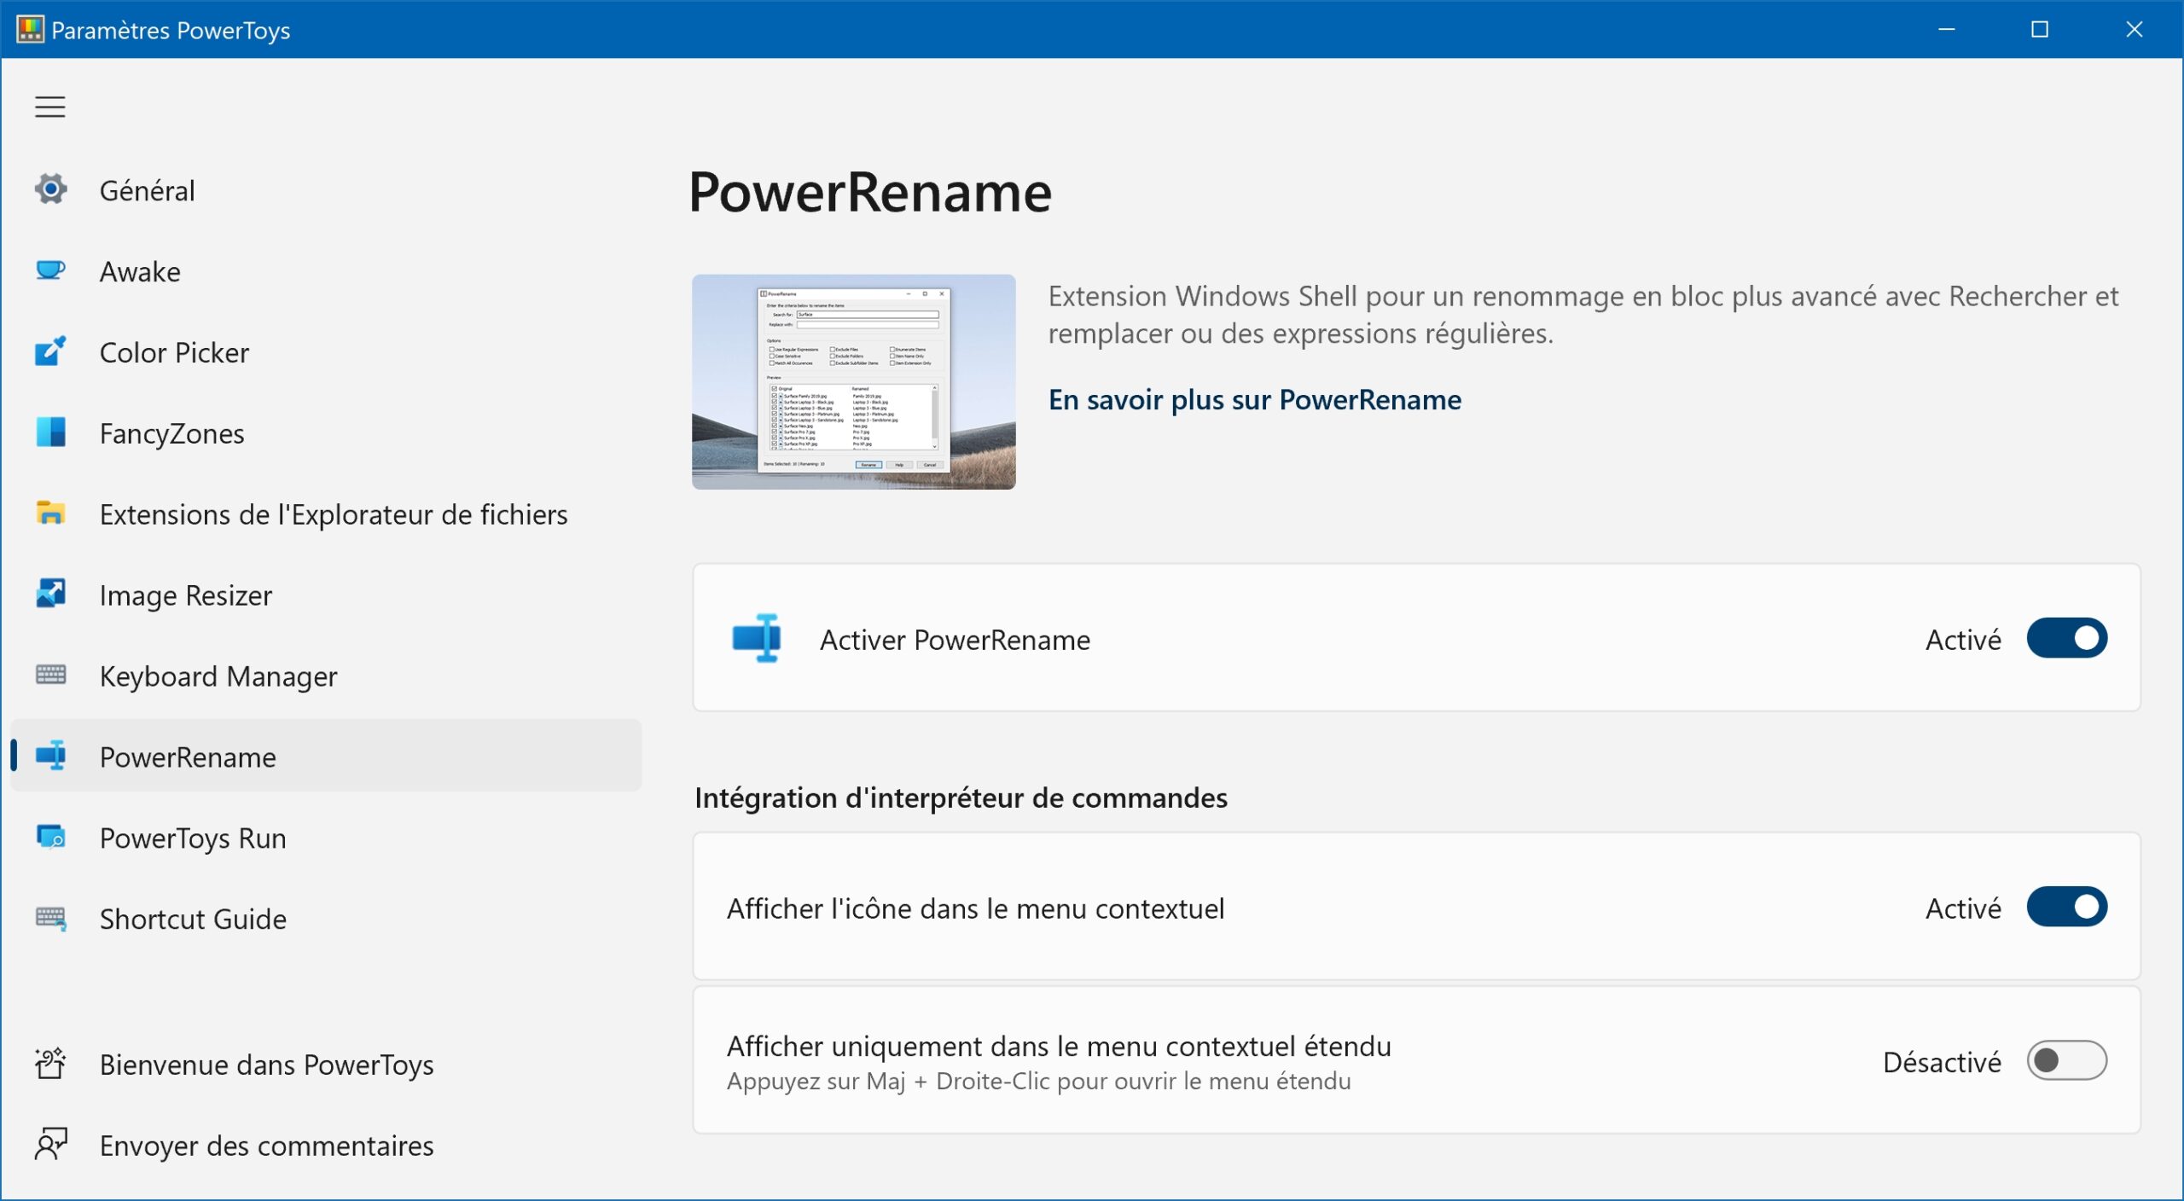
Task: Open Keyboard Manager settings
Action: [326, 676]
